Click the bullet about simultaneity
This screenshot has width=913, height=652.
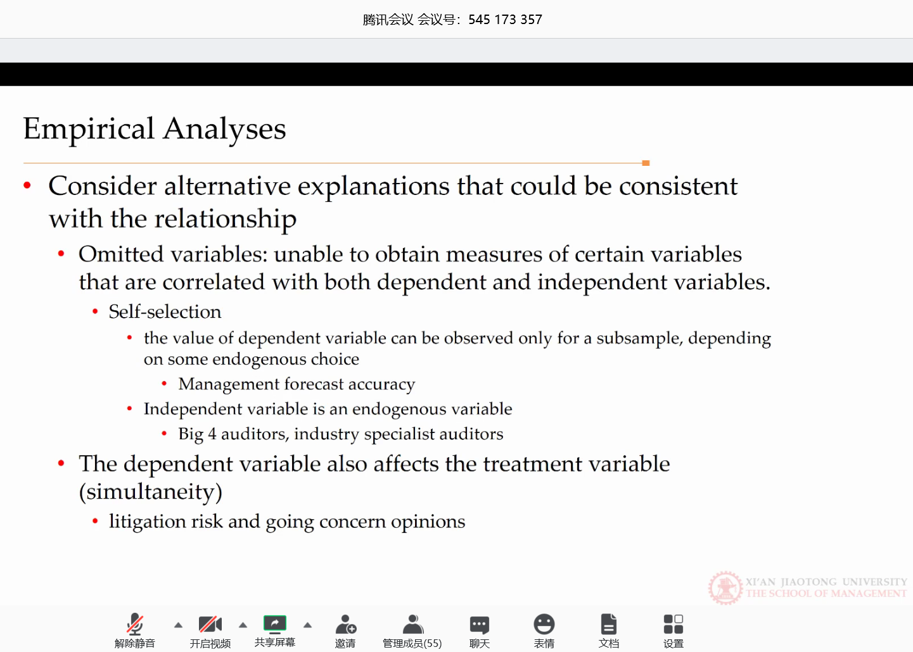point(374,477)
